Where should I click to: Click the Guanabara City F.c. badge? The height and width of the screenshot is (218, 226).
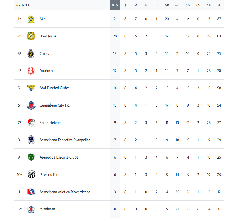tap(31, 105)
